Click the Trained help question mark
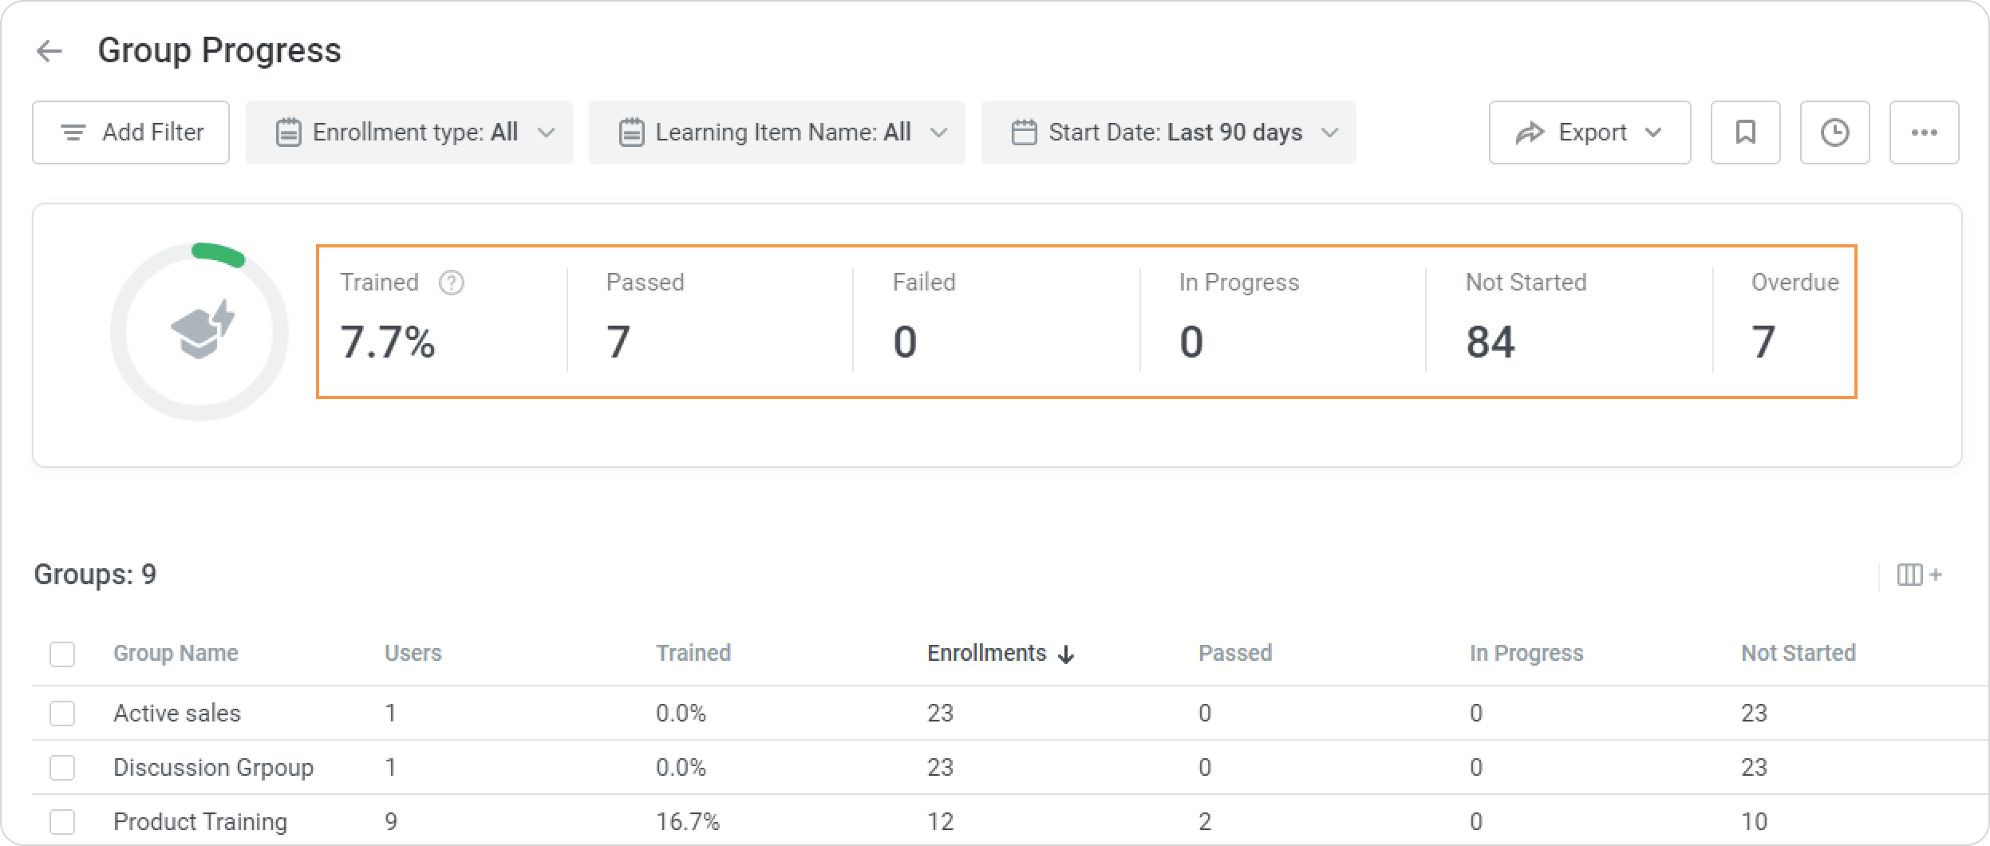 [x=452, y=283]
